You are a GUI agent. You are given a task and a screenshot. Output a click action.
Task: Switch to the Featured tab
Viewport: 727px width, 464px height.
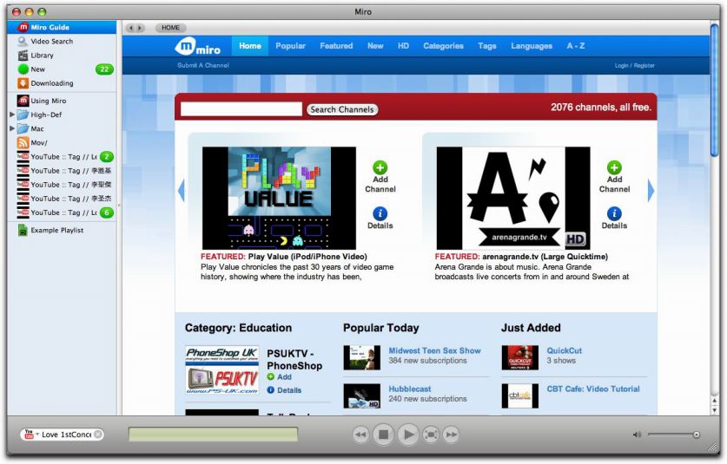[x=336, y=46]
